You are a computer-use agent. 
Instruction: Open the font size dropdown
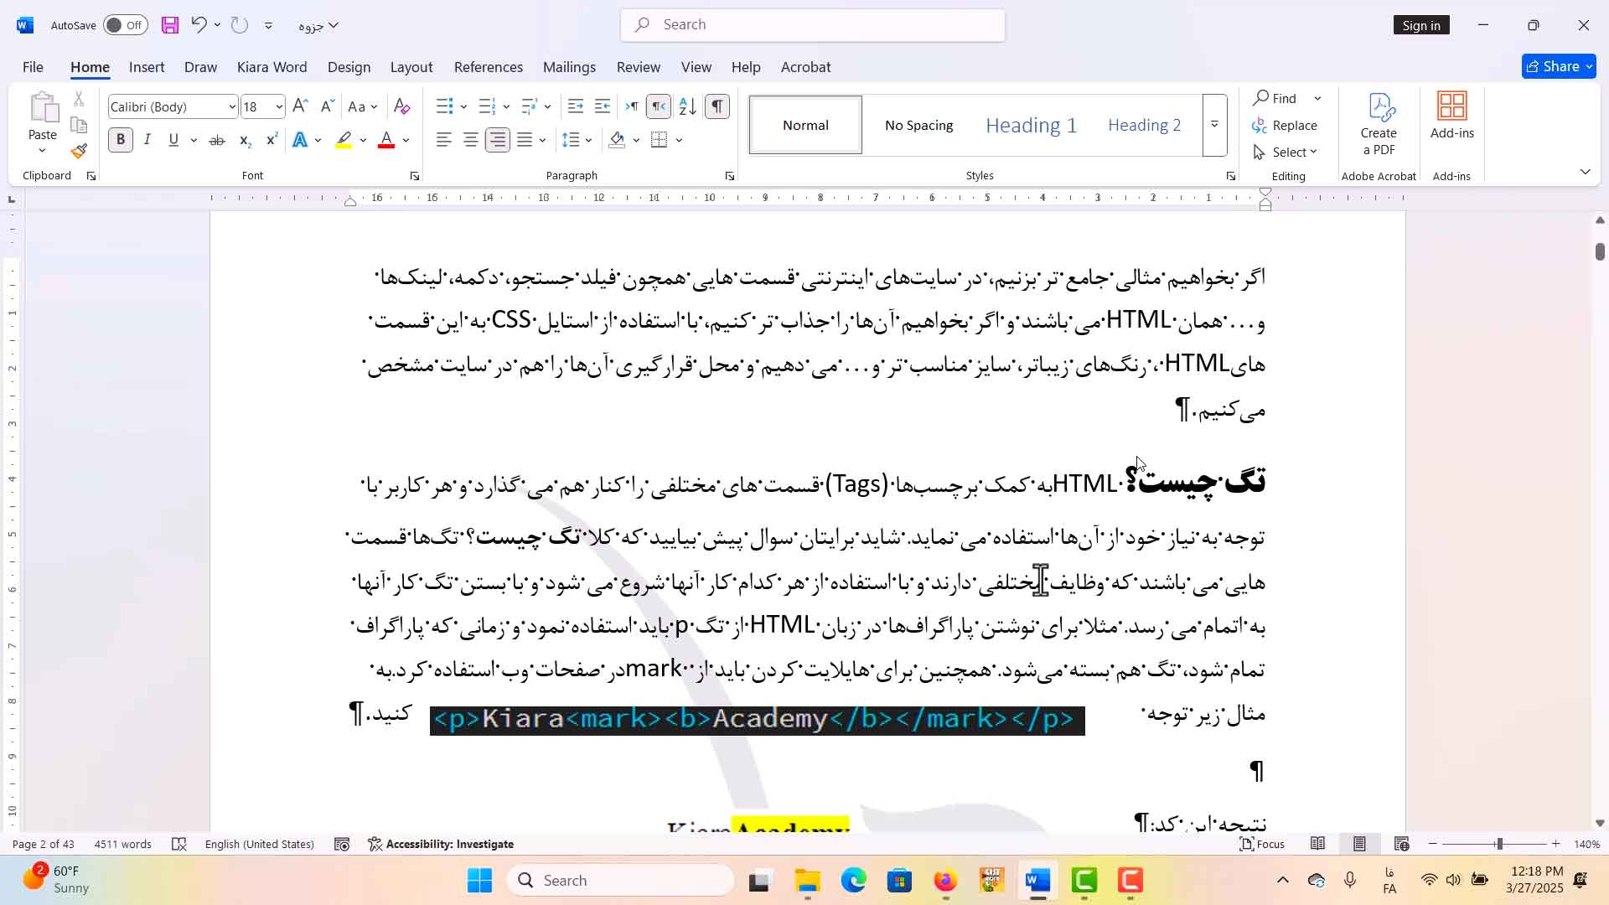tap(279, 106)
